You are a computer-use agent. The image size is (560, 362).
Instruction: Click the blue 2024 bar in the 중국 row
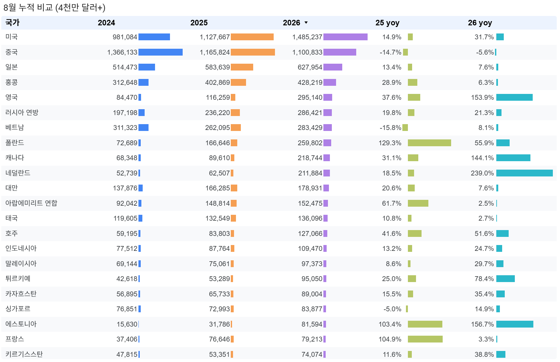click(161, 52)
